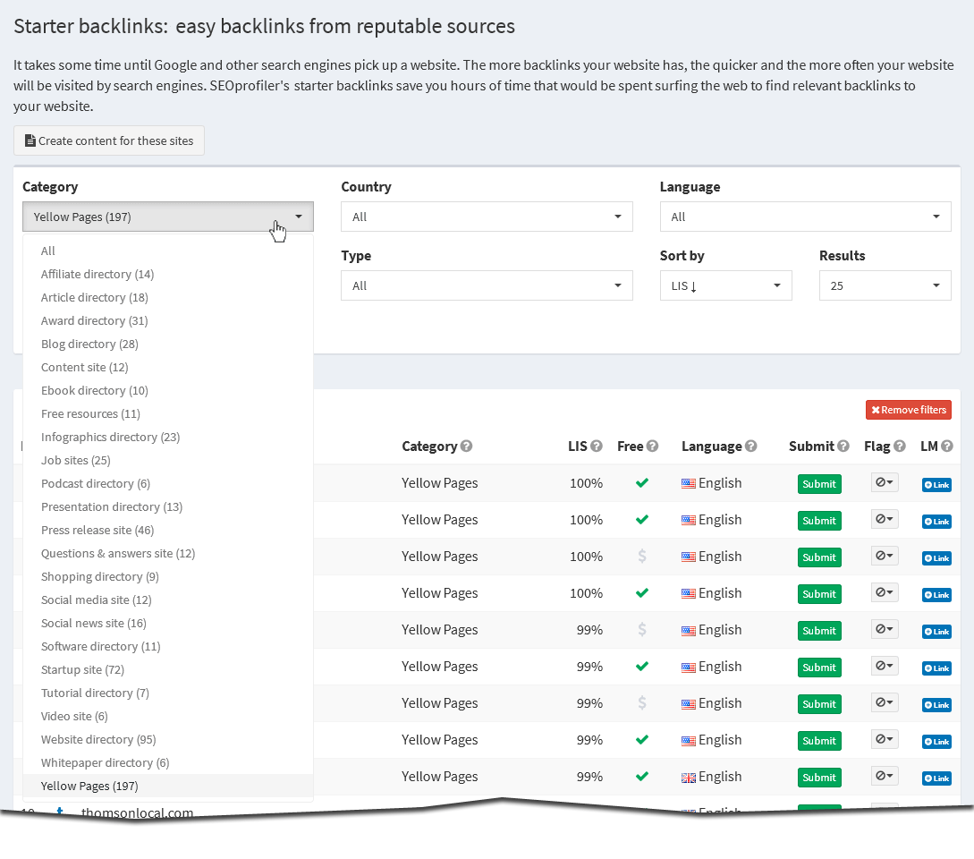Viewport: 974px width, 859px height.
Task: Click the help icon next to Category column
Action: pyautogui.click(x=467, y=447)
